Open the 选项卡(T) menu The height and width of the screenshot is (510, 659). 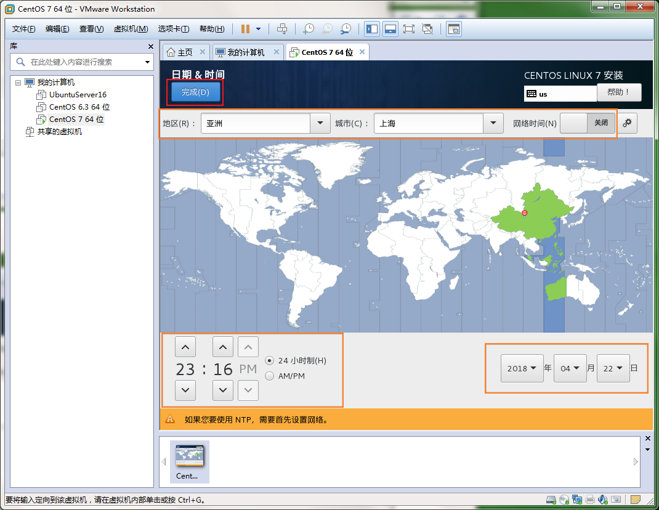pyautogui.click(x=174, y=29)
